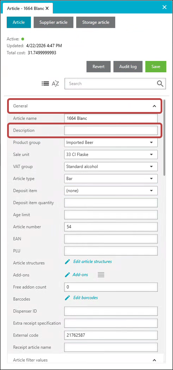Switch to the Supplier article tab
This screenshot has height=370, width=173.
tap(54, 22)
